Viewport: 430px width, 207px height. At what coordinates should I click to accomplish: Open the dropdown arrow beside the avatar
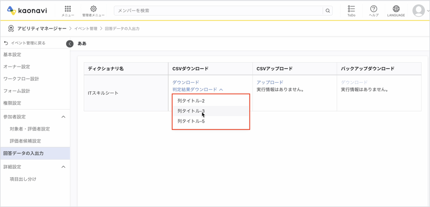click(427, 11)
